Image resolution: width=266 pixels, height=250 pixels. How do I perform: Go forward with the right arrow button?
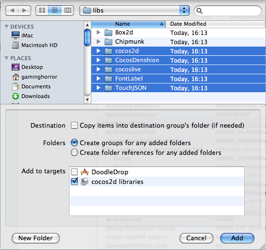[x=24, y=11]
